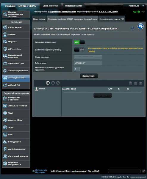Click max simultaneous connections field
The image size is (147, 179).
[x=77, y=69]
